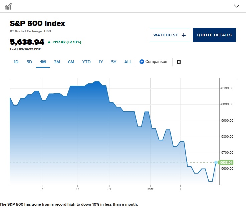Click the 5638.94 price label on chart
246x208 pixels.
tap(226, 163)
